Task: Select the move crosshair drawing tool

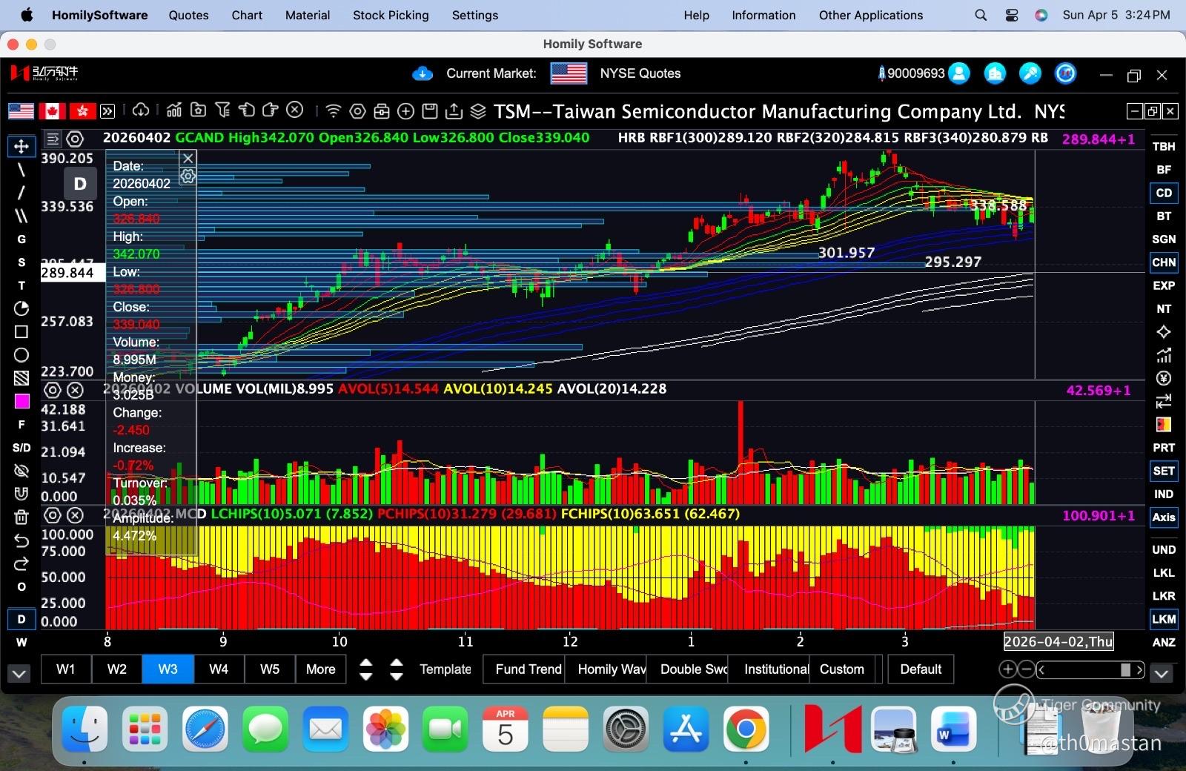Action: [21, 146]
